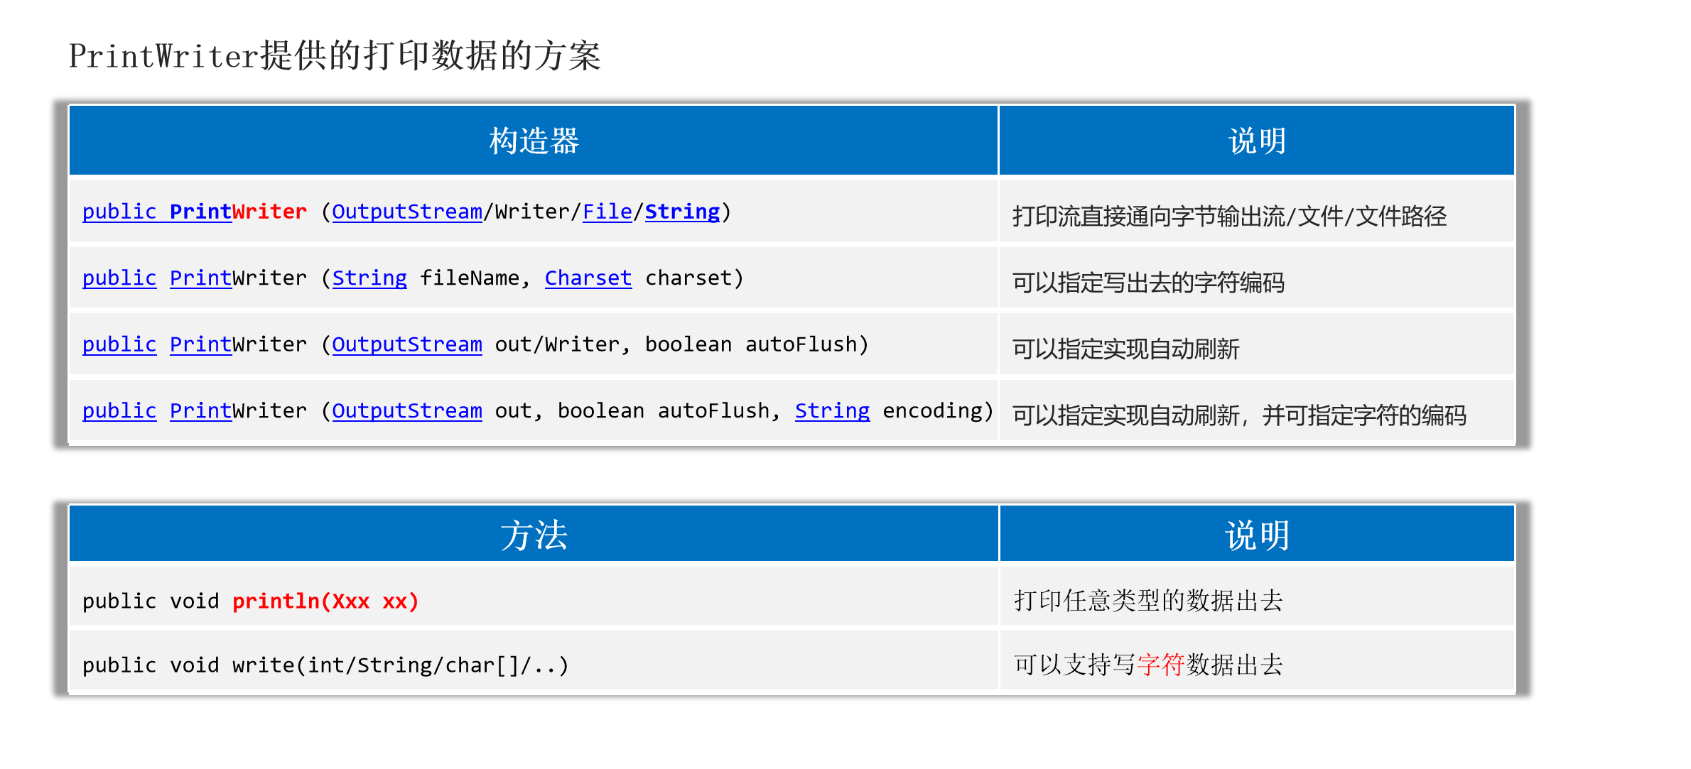Click bold String link in first constructor
Viewport: 1691px width, 769px height.
tap(682, 212)
